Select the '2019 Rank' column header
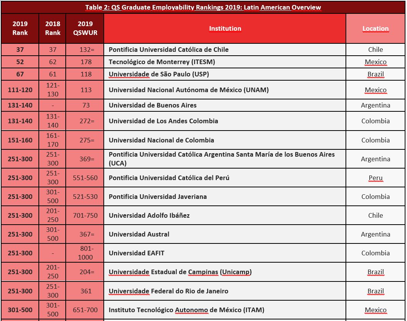 tap(20, 28)
